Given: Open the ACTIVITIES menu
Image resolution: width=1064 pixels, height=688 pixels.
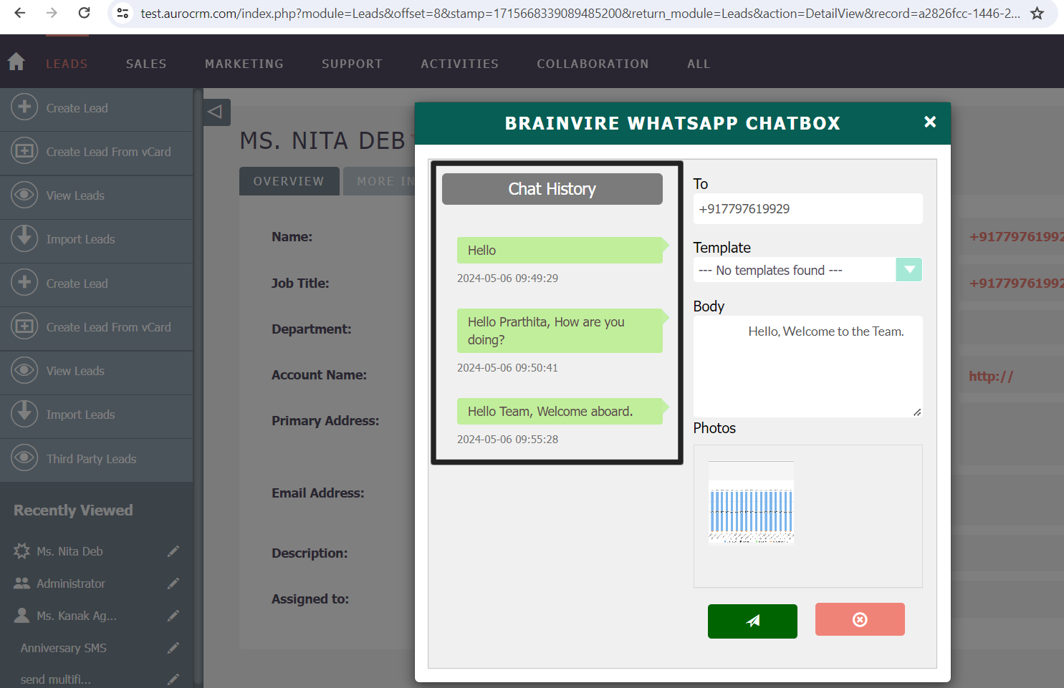Looking at the screenshot, I should click(460, 64).
